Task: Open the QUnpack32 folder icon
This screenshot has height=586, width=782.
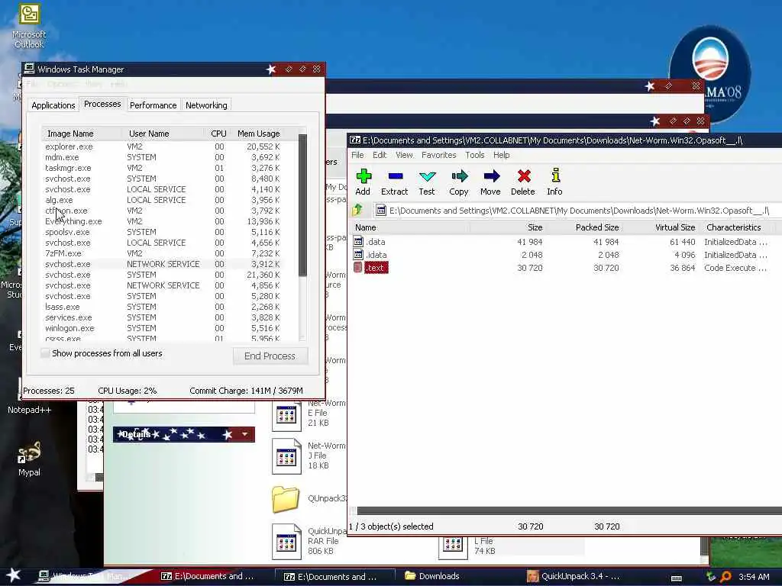Action: (x=286, y=499)
